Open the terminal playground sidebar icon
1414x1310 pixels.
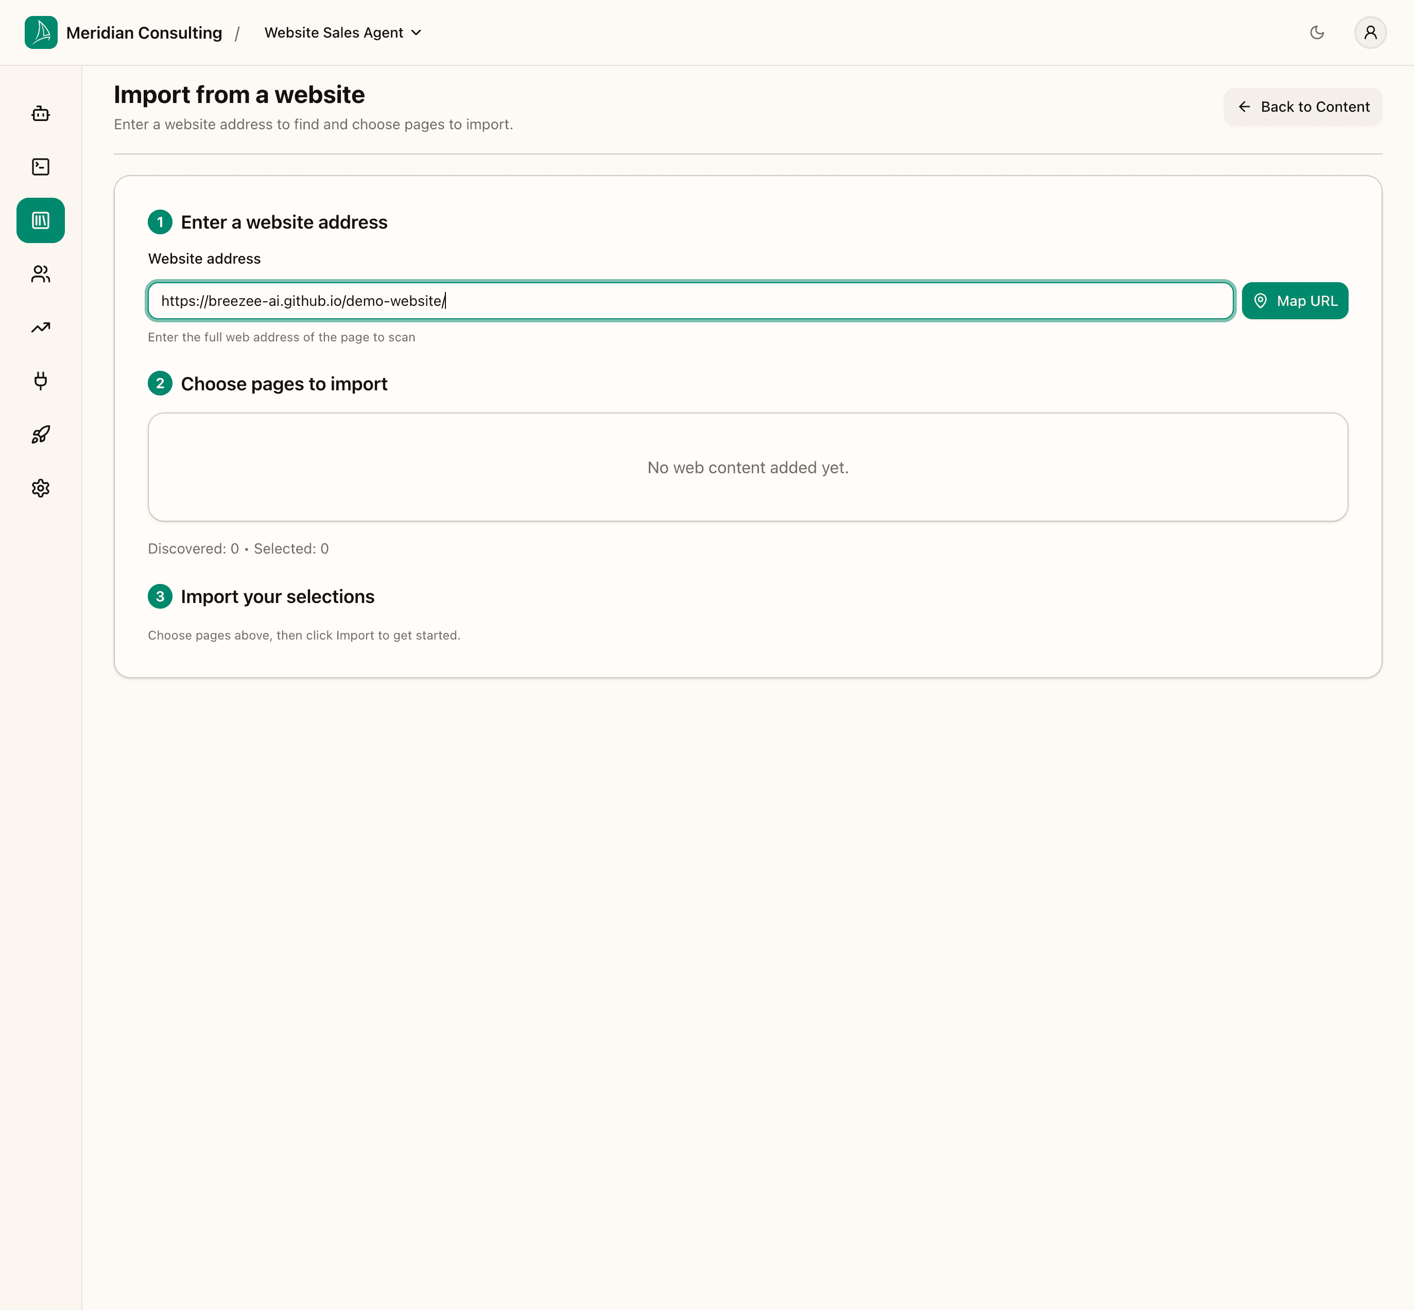[x=40, y=167]
